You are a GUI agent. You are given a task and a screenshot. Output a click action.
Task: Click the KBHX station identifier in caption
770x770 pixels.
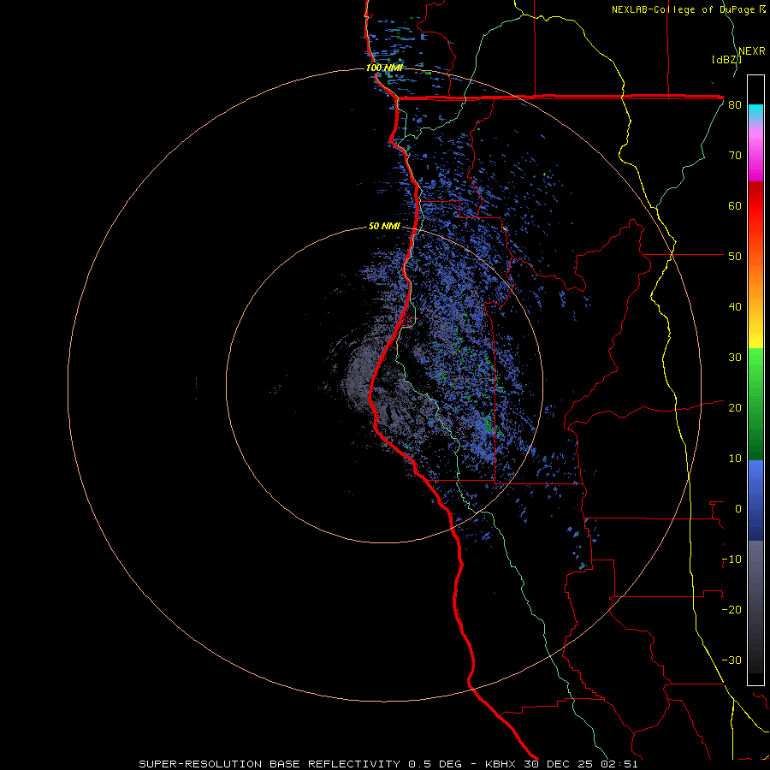pyautogui.click(x=502, y=764)
